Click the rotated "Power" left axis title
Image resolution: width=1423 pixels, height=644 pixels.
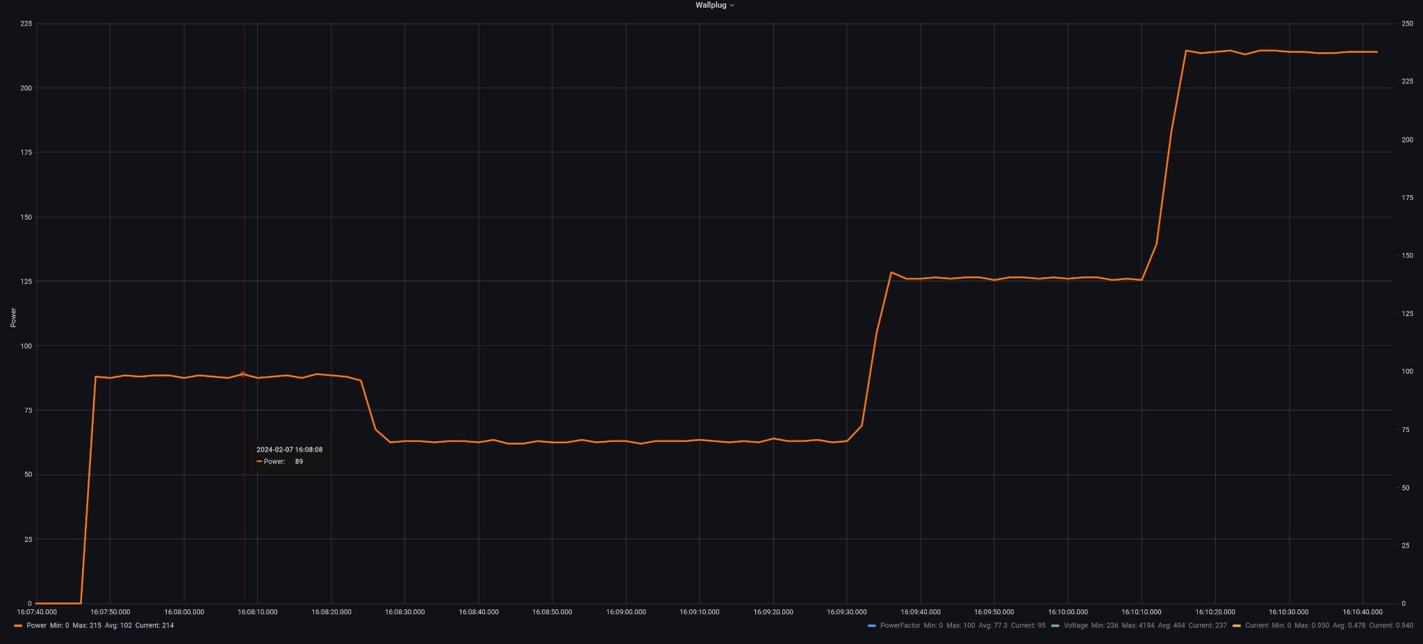(x=13, y=317)
